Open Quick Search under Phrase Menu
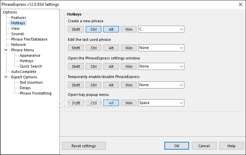This screenshot has width=246, height=155. [31, 66]
